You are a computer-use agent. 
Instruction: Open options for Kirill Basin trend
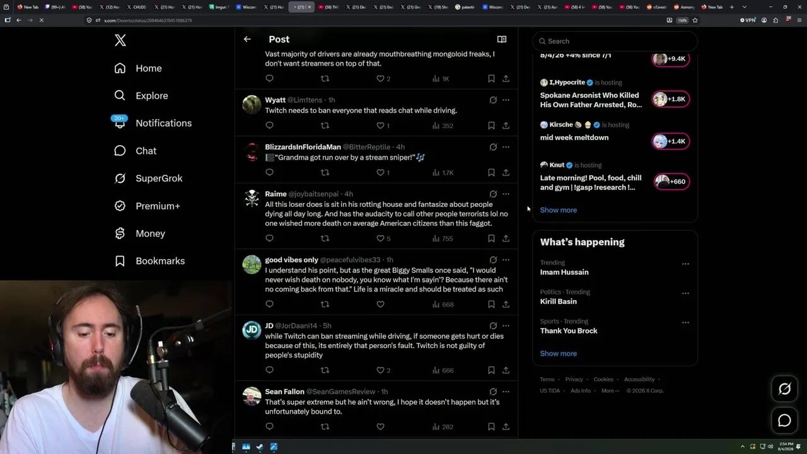point(685,293)
